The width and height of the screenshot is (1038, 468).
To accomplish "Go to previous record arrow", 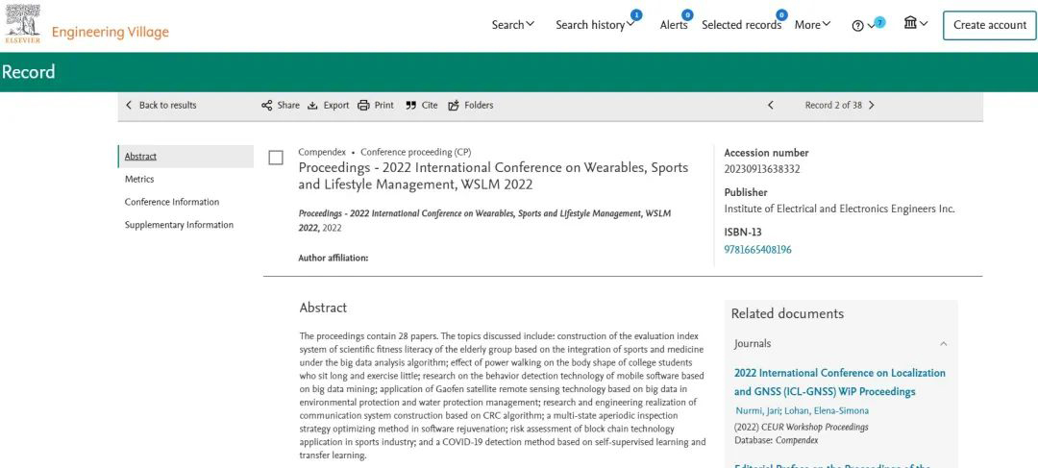I will tap(771, 106).
